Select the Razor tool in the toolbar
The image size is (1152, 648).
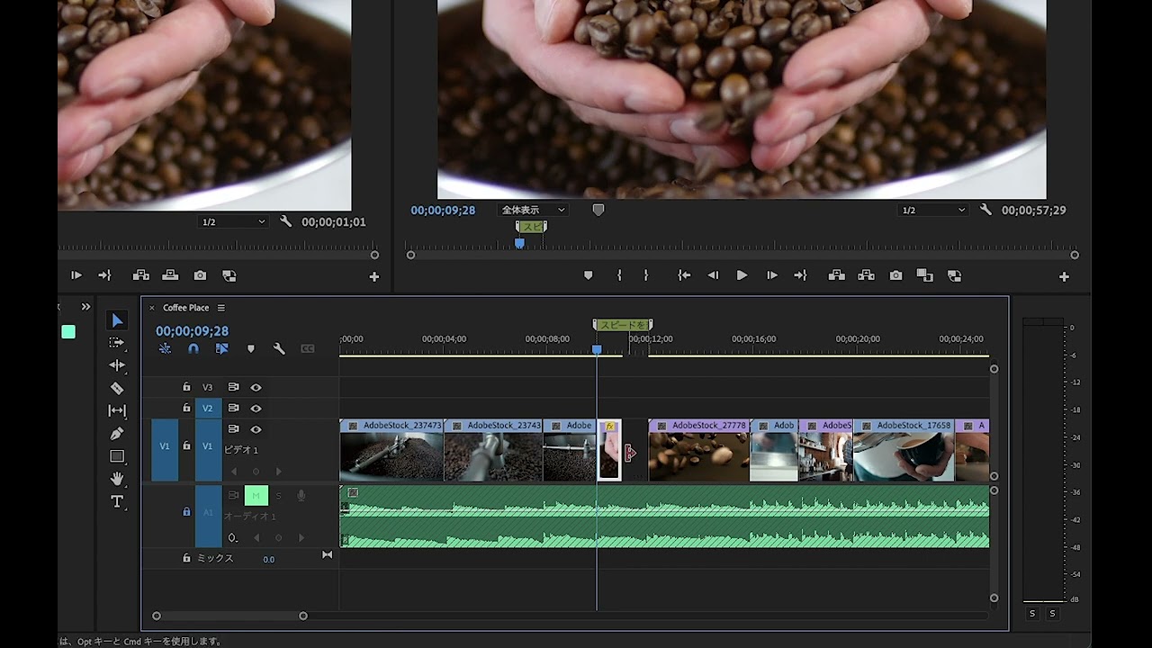tap(117, 388)
